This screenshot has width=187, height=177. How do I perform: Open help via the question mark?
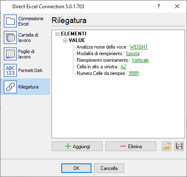coord(159,6)
